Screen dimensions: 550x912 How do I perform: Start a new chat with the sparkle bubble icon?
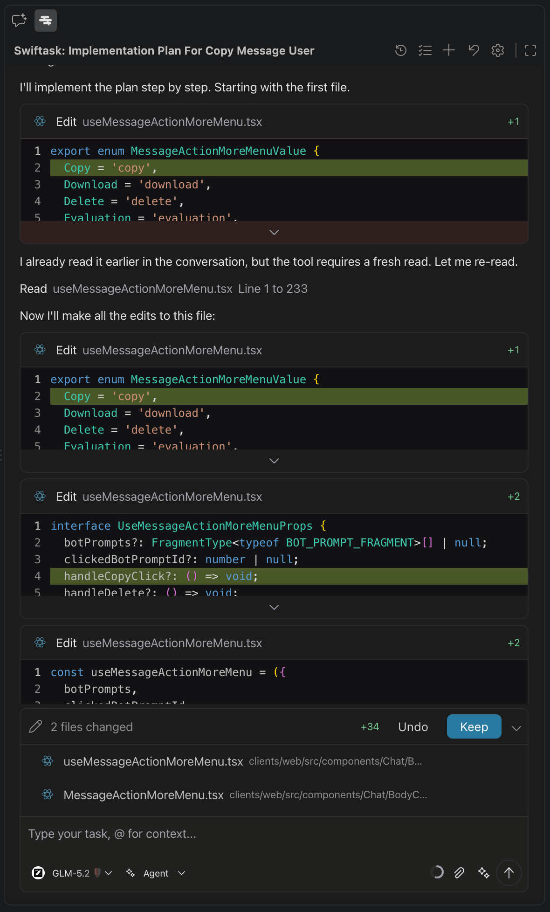pos(19,20)
